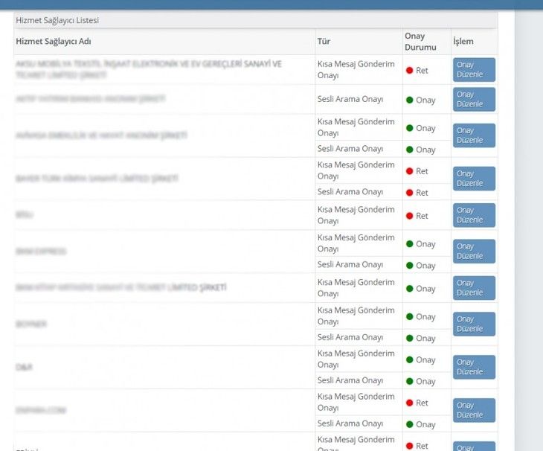Screen dimensions: 543x451
Task: Click the Hizmet Sağlayıcı Listesi panel title
Action: [57, 20]
